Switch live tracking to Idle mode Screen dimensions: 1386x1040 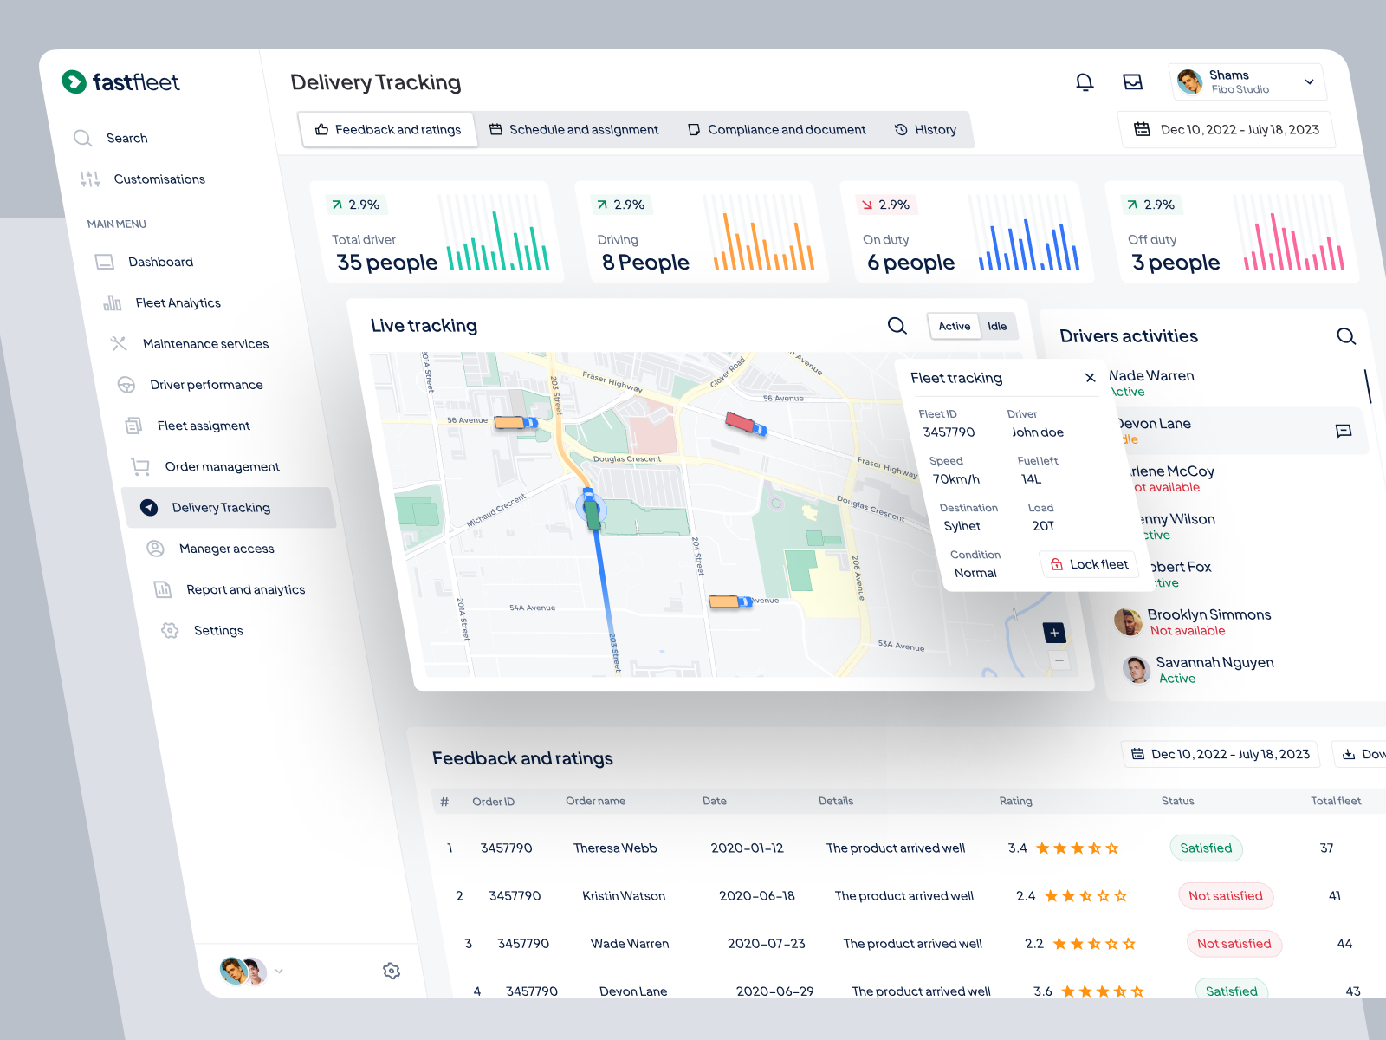pos(998,326)
